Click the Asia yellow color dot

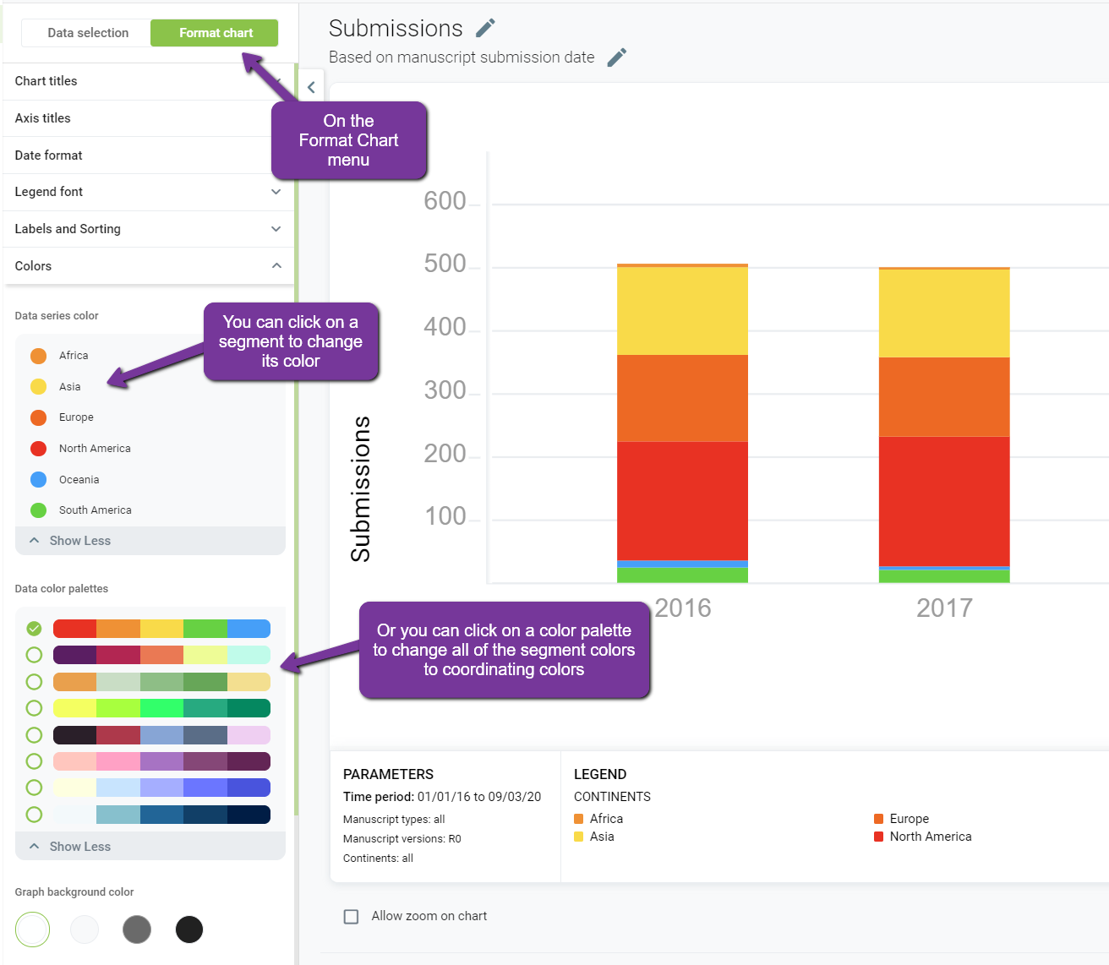coord(39,387)
